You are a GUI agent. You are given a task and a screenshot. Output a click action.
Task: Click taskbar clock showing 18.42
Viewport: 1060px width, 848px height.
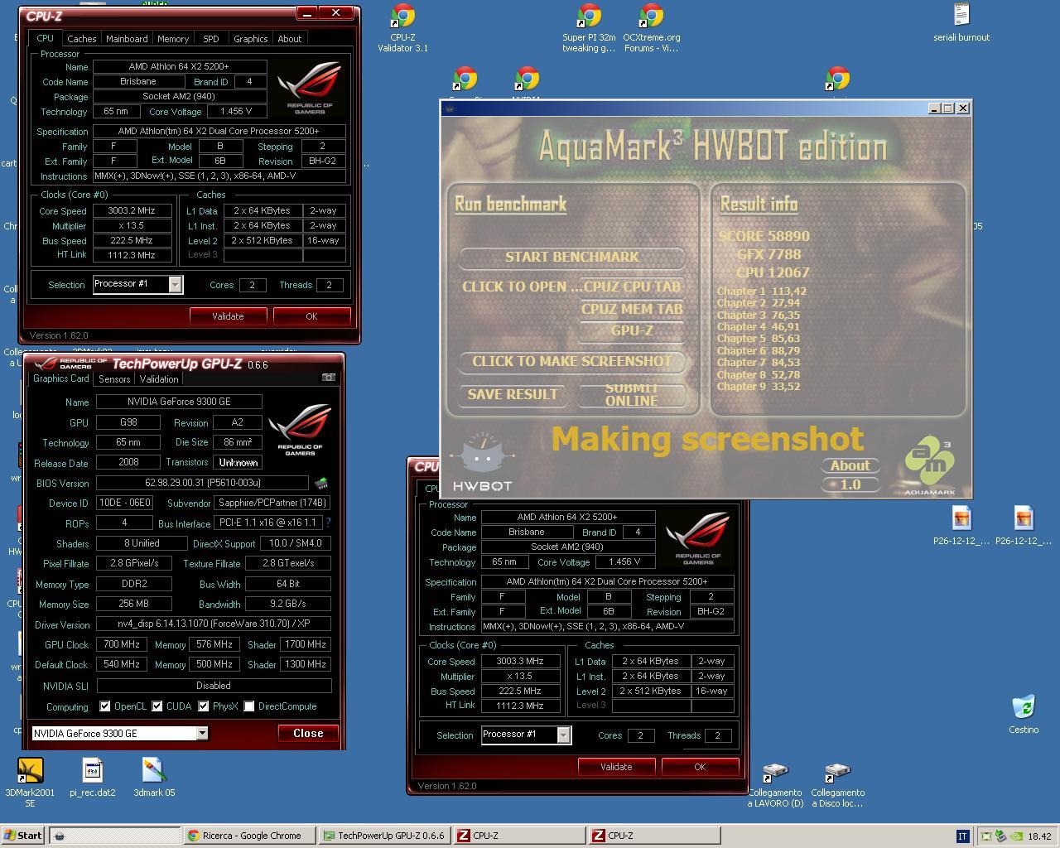[1039, 836]
